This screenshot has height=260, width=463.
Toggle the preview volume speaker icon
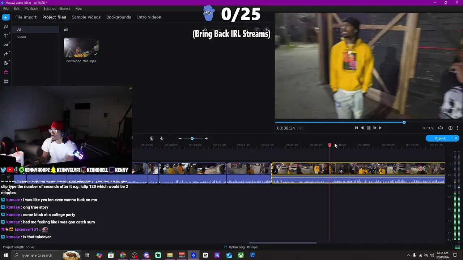[x=441, y=128]
